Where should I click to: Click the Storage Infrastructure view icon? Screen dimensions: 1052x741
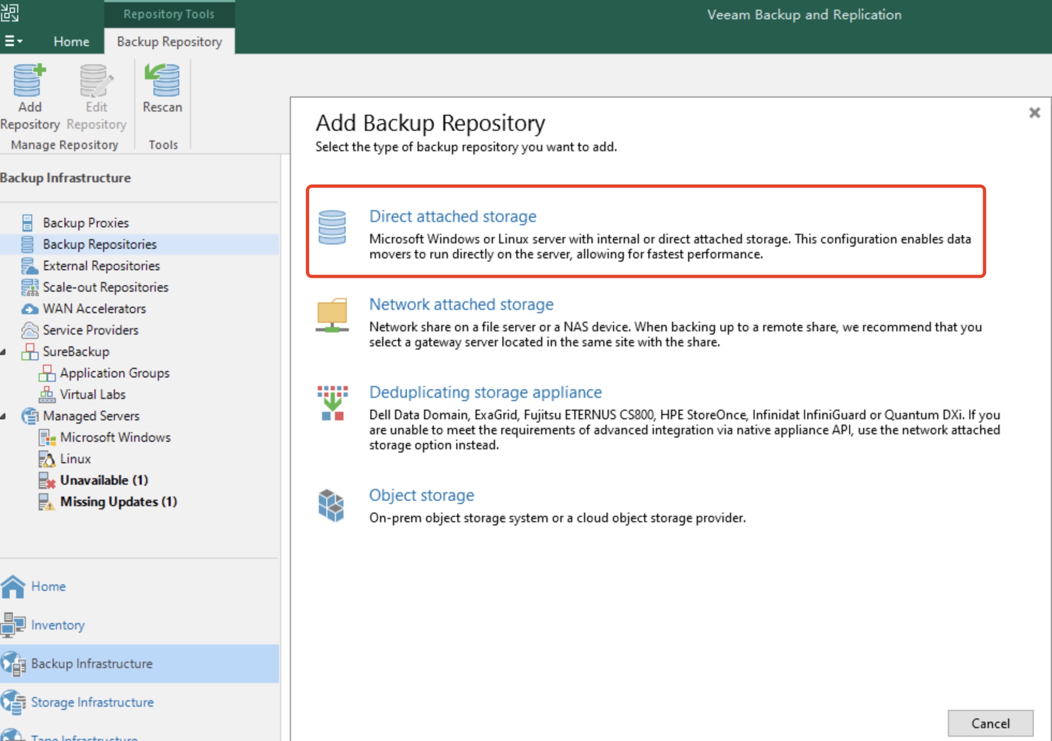coord(13,702)
